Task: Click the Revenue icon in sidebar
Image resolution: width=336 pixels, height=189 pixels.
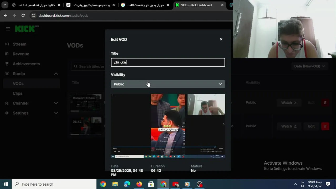Action: tap(7, 54)
